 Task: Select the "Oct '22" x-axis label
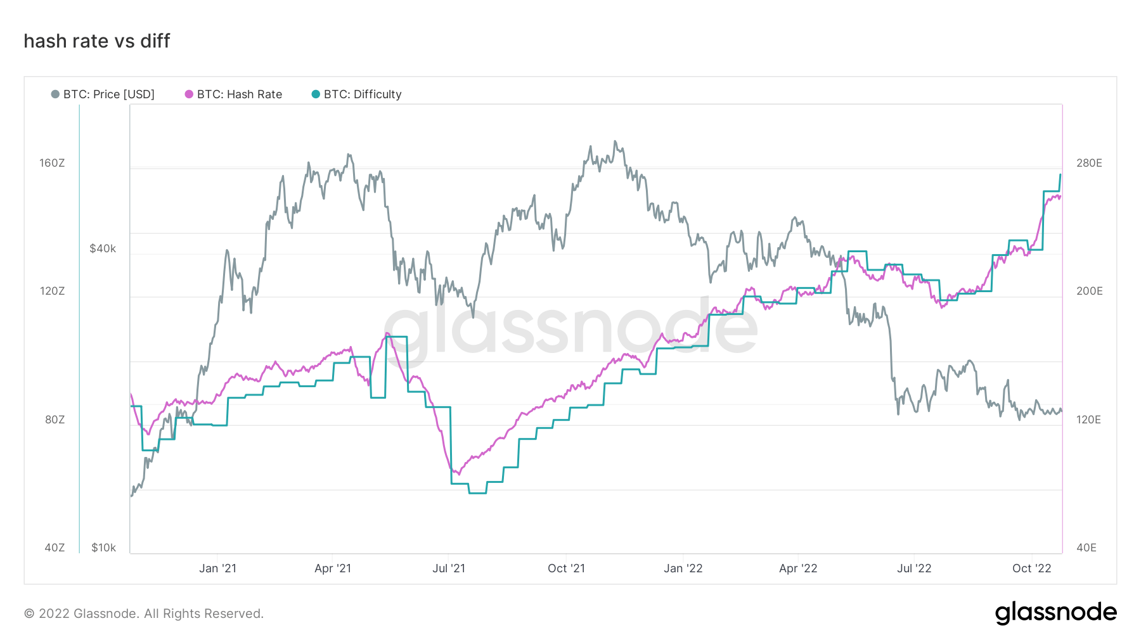pyautogui.click(x=1031, y=568)
